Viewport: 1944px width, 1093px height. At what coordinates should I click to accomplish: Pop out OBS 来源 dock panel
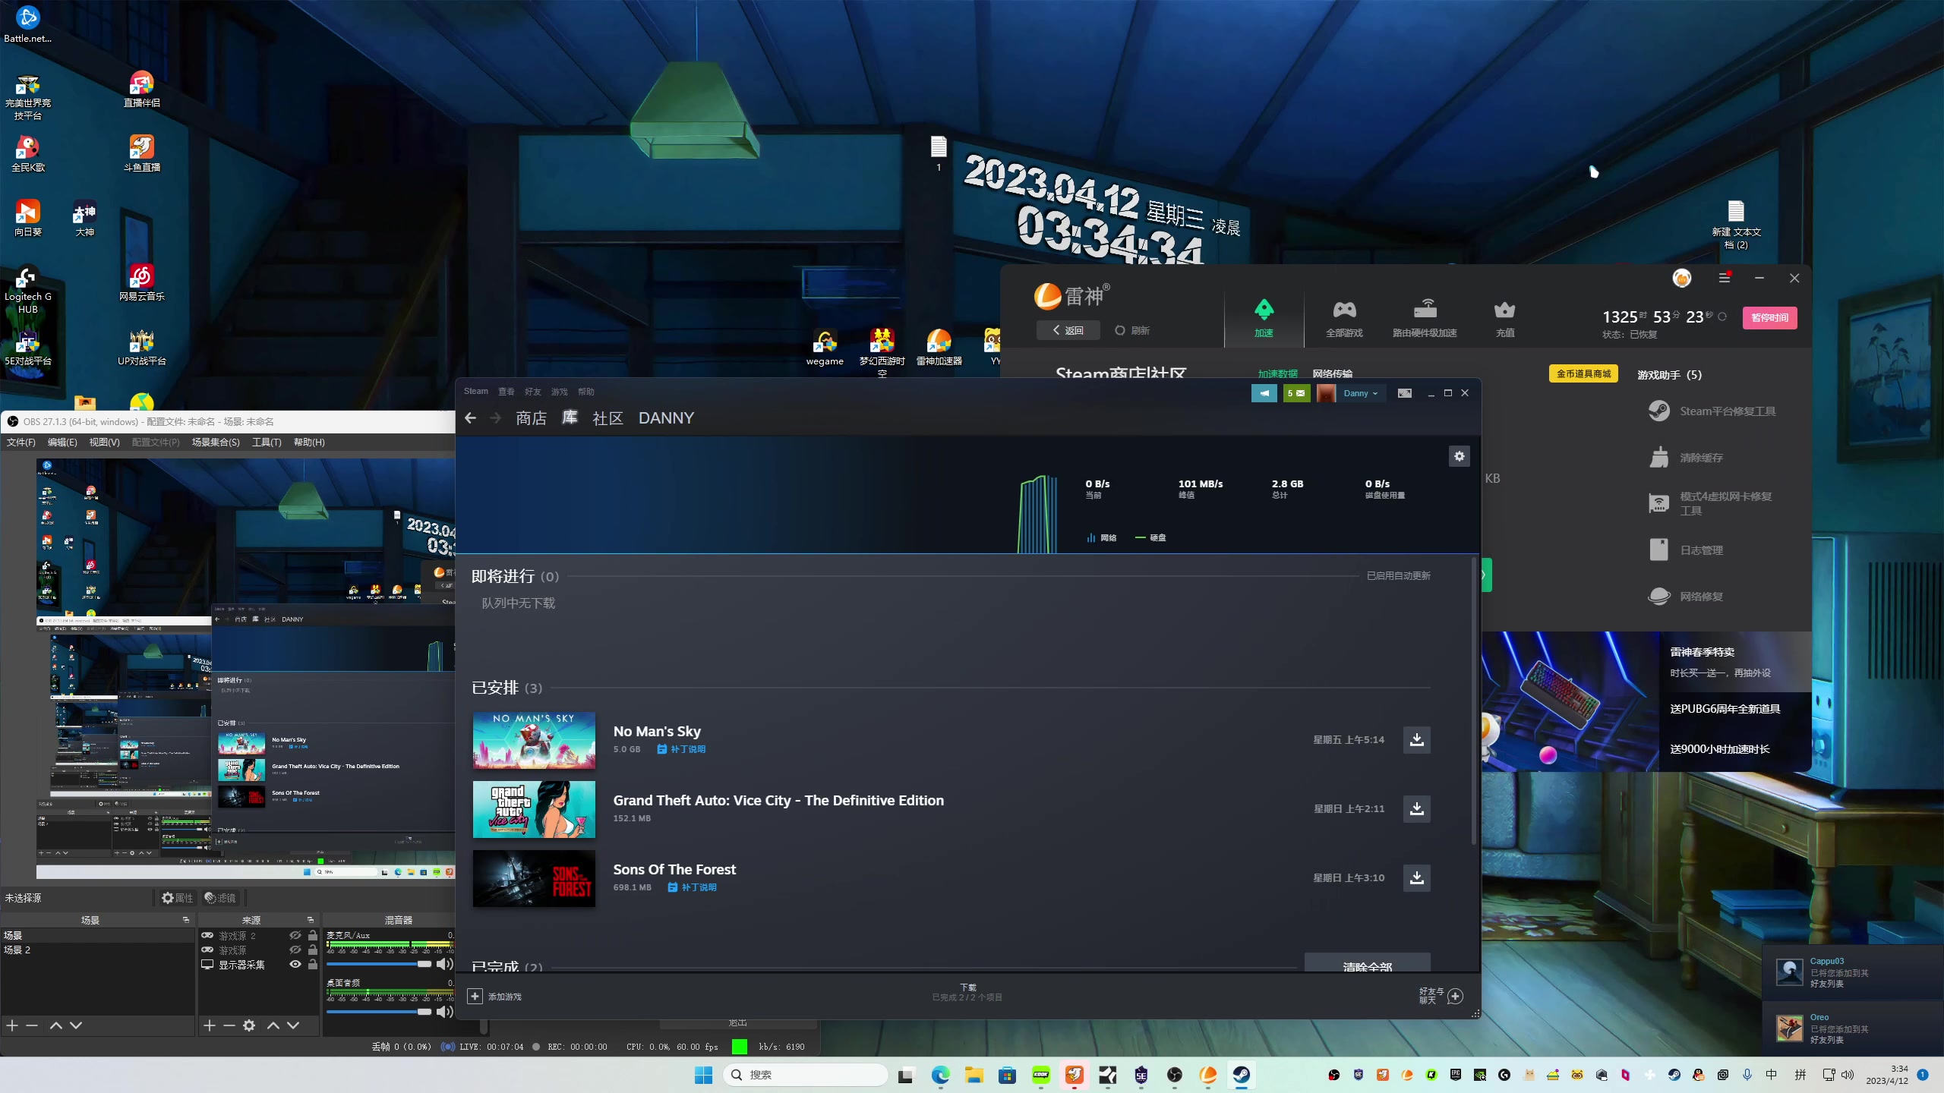(311, 920)
